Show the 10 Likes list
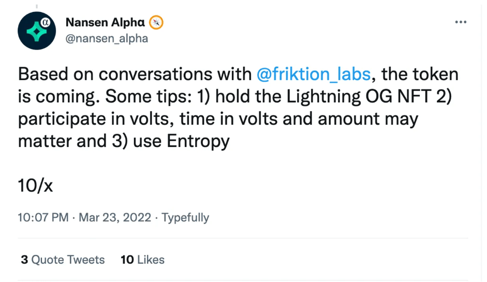 (x=142, y=259)
